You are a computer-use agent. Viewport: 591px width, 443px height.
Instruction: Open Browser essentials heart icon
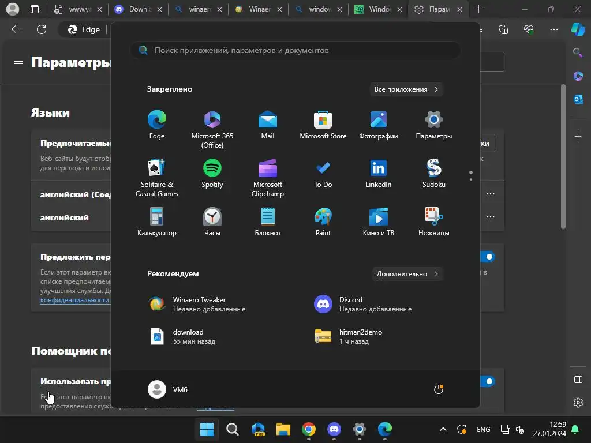pos(529,29)
